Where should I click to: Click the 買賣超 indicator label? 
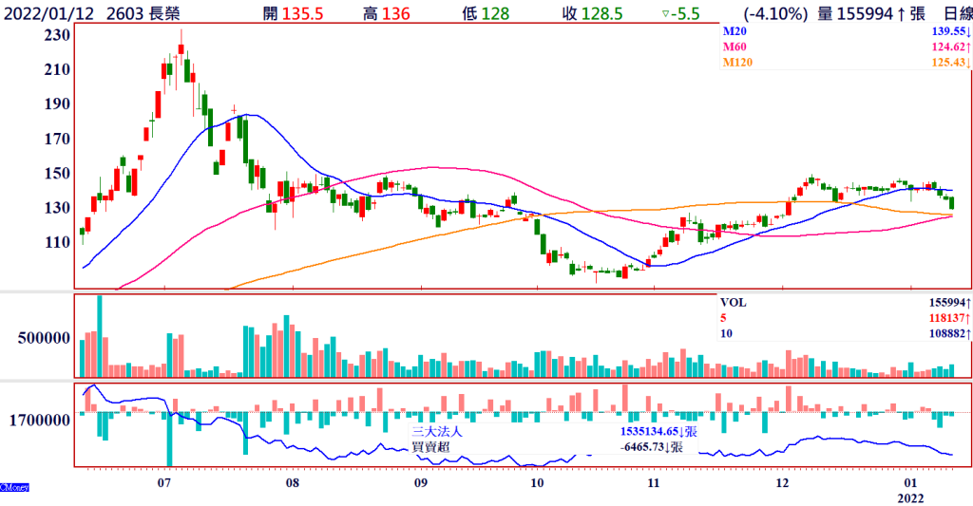[x=430, y=445]
